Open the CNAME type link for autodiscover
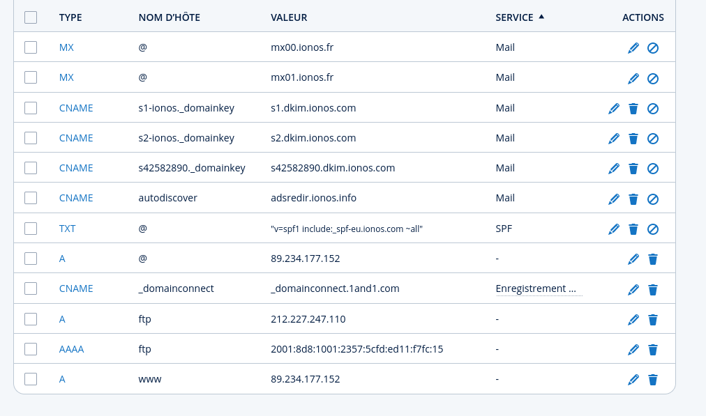Screen dimensions: 706x416 pos(76,198)
